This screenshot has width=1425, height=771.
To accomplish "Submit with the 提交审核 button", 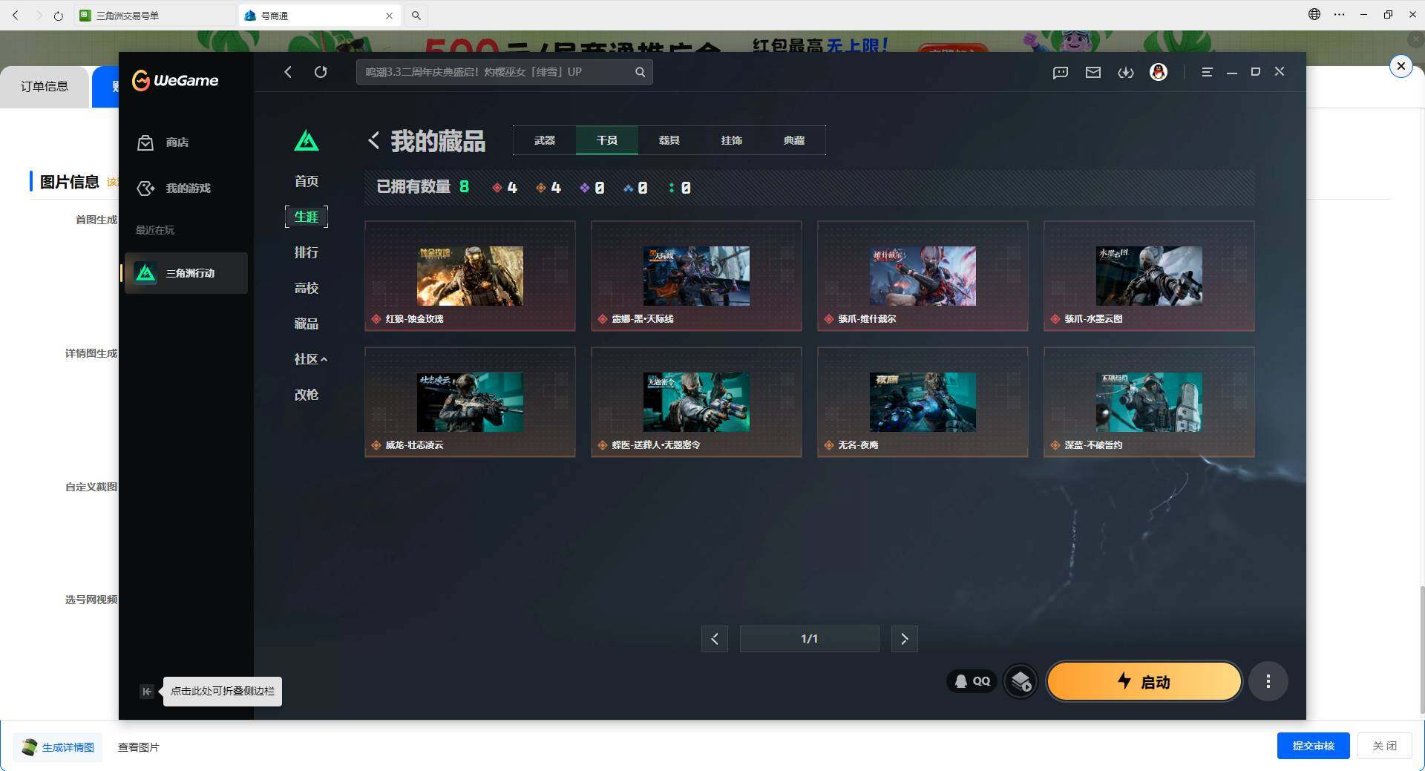I will click(1313, 746).
